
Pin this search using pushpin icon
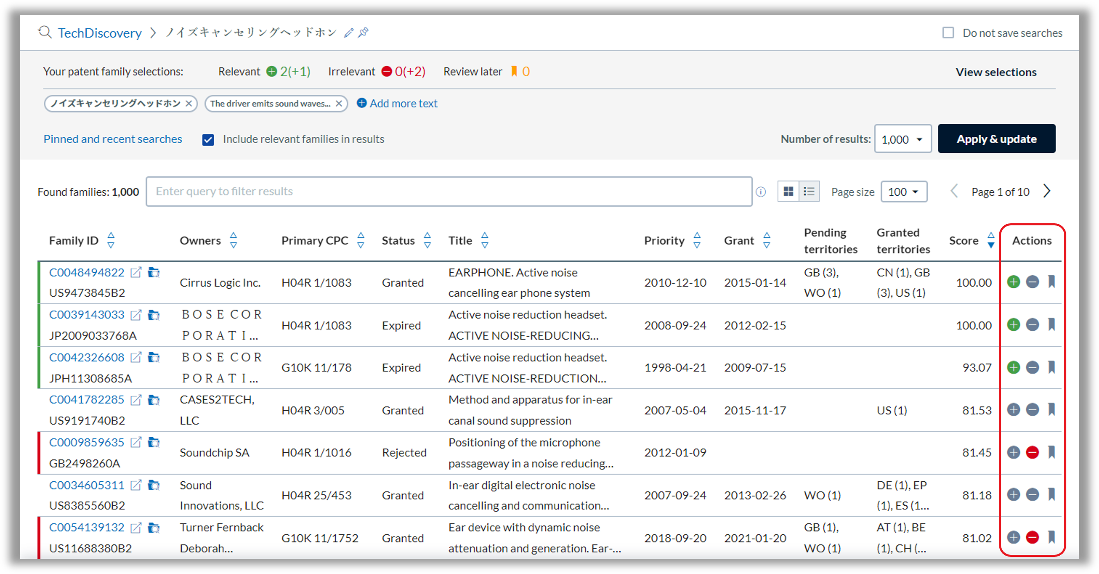(363, 32)
